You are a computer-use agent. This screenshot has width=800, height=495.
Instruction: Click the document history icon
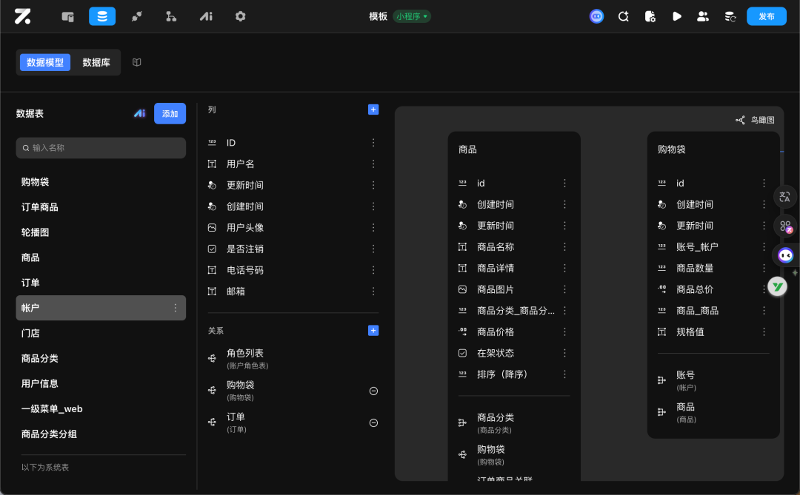coord(650,16)
